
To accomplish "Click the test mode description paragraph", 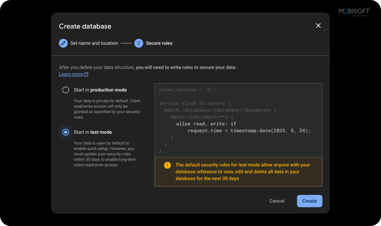I will click(x=105, y=154).
